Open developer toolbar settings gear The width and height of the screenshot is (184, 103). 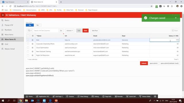(x=155, y=96)
